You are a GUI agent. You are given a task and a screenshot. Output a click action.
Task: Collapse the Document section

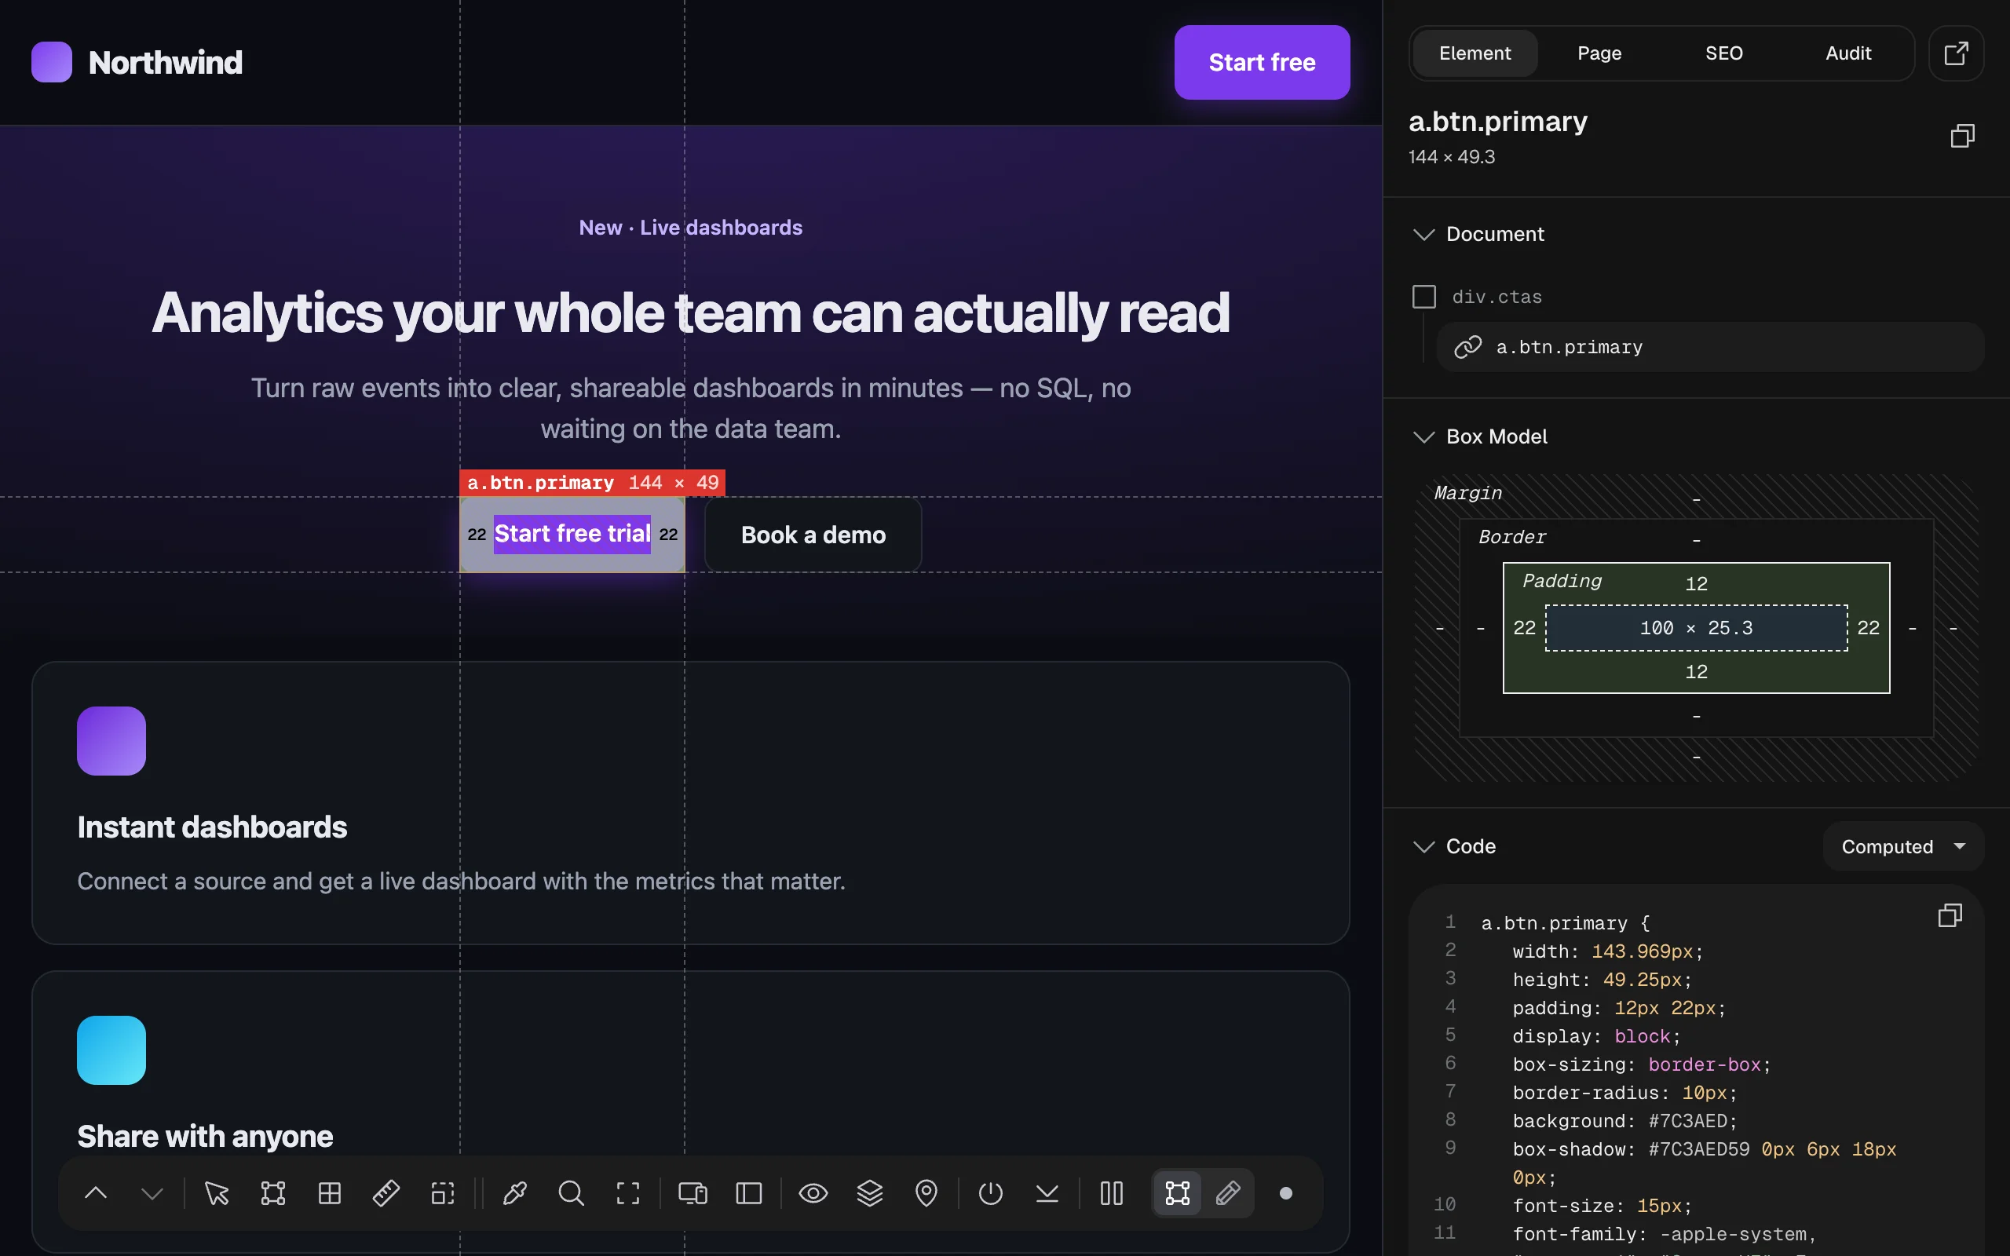pyautogui.click(x=1423, y=234)
